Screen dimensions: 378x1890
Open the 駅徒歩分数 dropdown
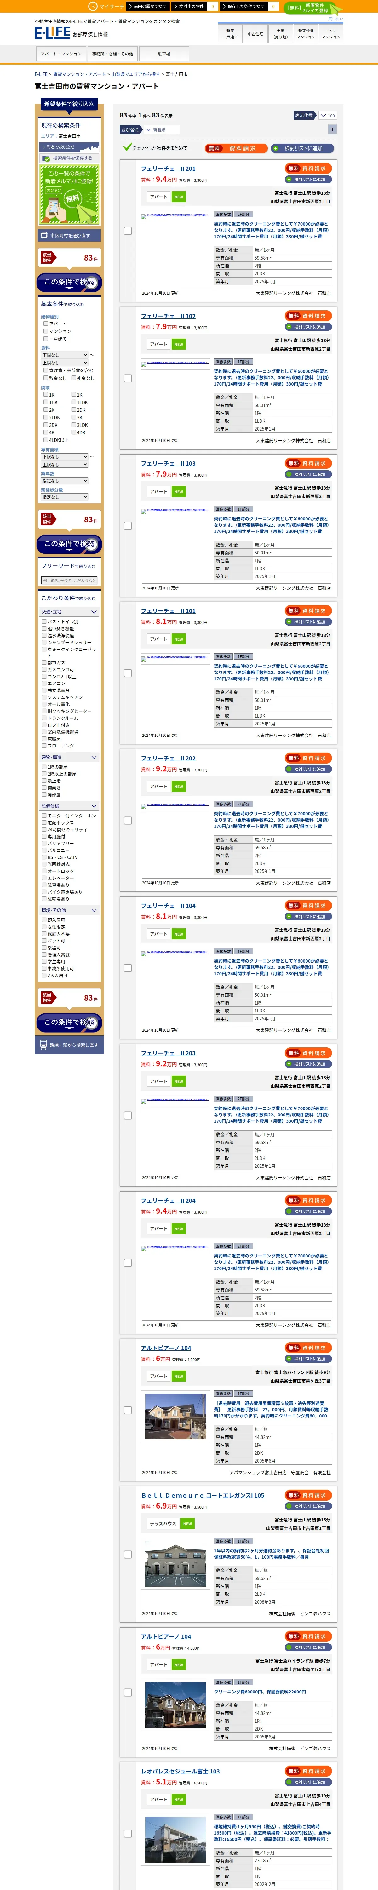pyautogui.click(x=65, y=497)
